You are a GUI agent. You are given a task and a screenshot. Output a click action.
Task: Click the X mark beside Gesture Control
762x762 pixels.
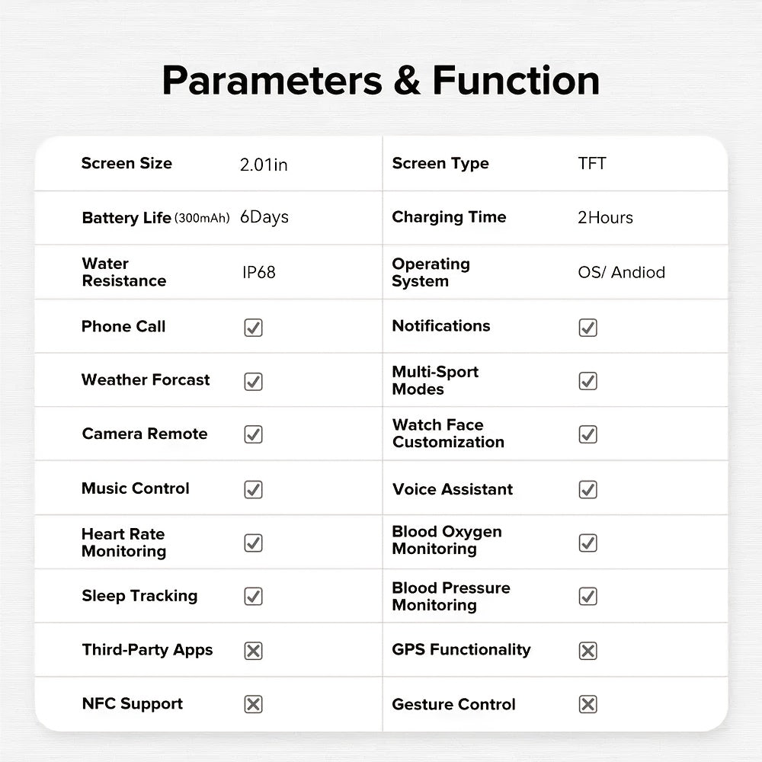pos(588,705)
